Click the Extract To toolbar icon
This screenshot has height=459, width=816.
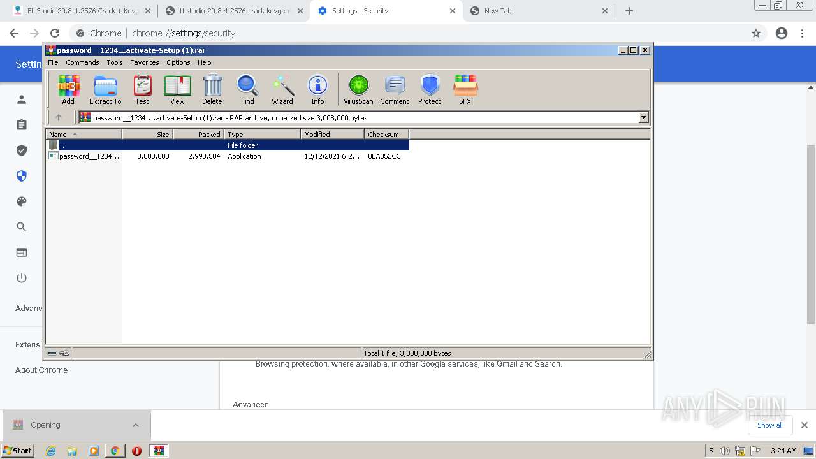105,89
